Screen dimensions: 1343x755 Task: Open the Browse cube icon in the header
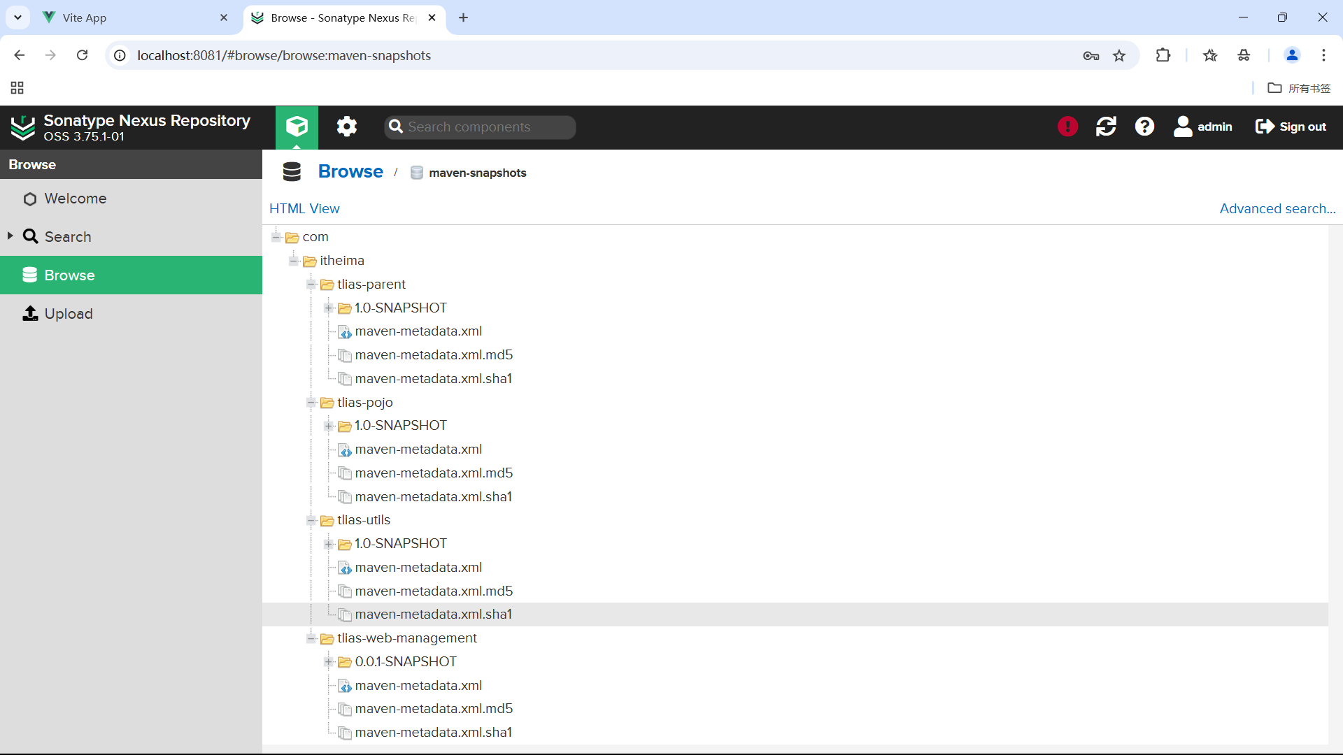pyautogui.click(x=297, y=127)
